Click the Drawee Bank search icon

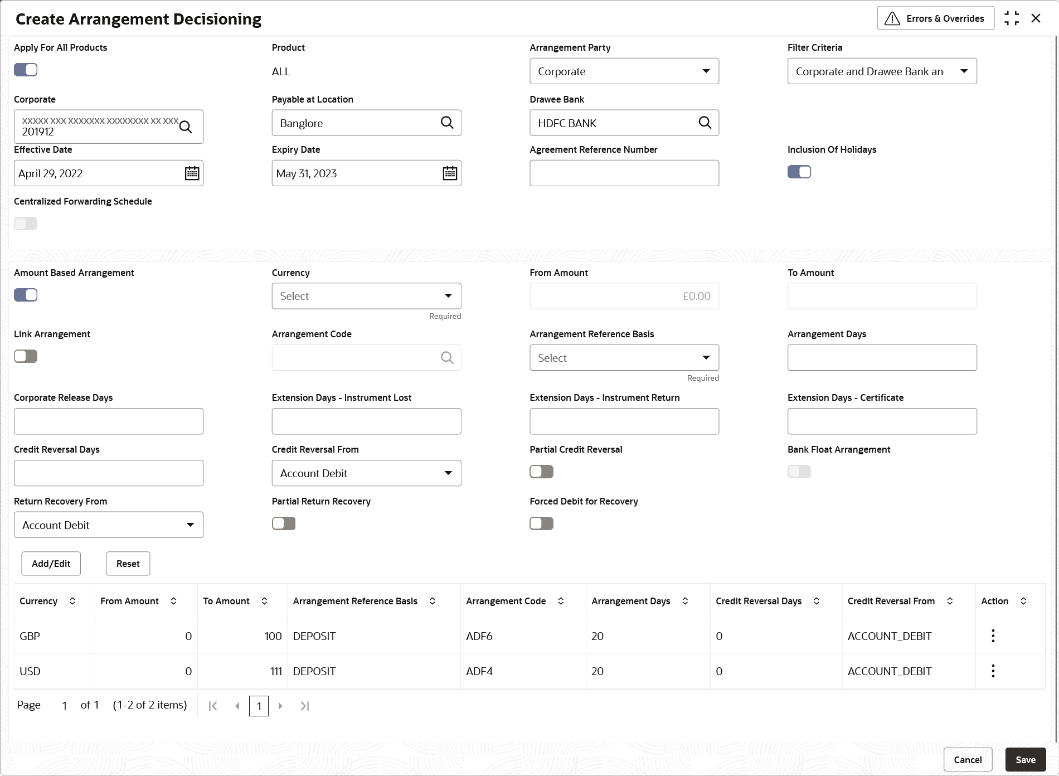705,123
